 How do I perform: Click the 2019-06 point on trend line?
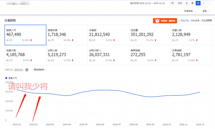100,90
